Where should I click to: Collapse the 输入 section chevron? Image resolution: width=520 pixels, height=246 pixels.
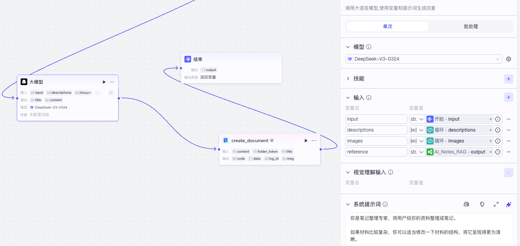tap(348, 98)
